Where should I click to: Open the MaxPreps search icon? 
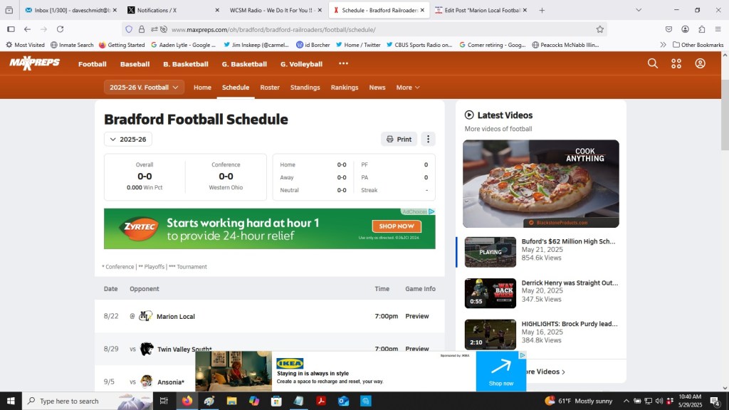[652, 63]
